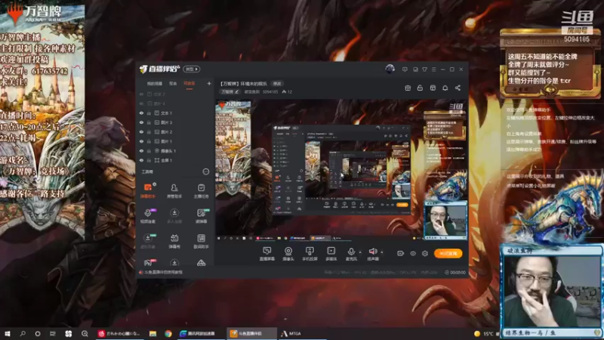Add 直播屏幕 screen capture source

click(x=267, y=254)
